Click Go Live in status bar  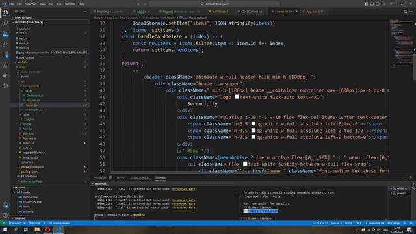(x=394, y=223)
